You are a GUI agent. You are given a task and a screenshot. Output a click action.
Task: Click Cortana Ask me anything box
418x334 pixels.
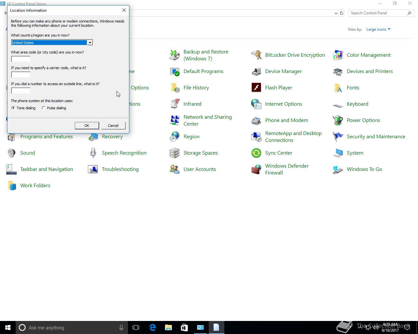point(72,327)
